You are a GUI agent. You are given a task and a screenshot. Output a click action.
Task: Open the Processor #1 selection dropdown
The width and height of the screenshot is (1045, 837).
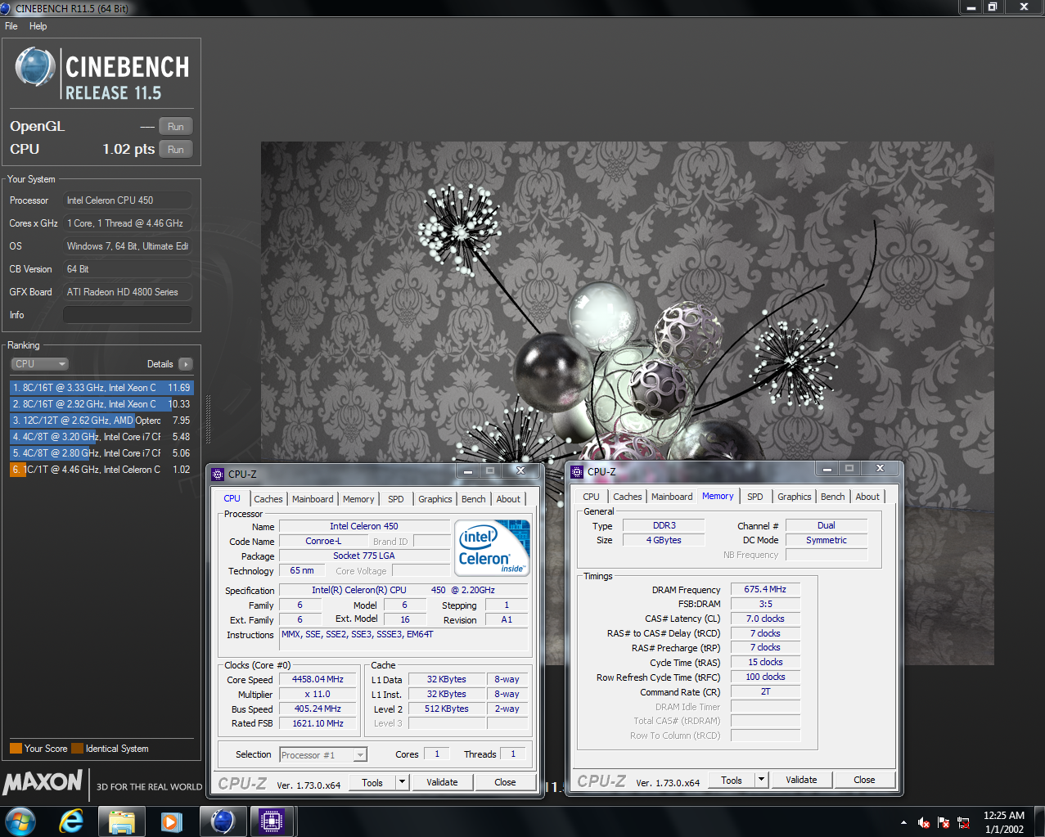323,754
